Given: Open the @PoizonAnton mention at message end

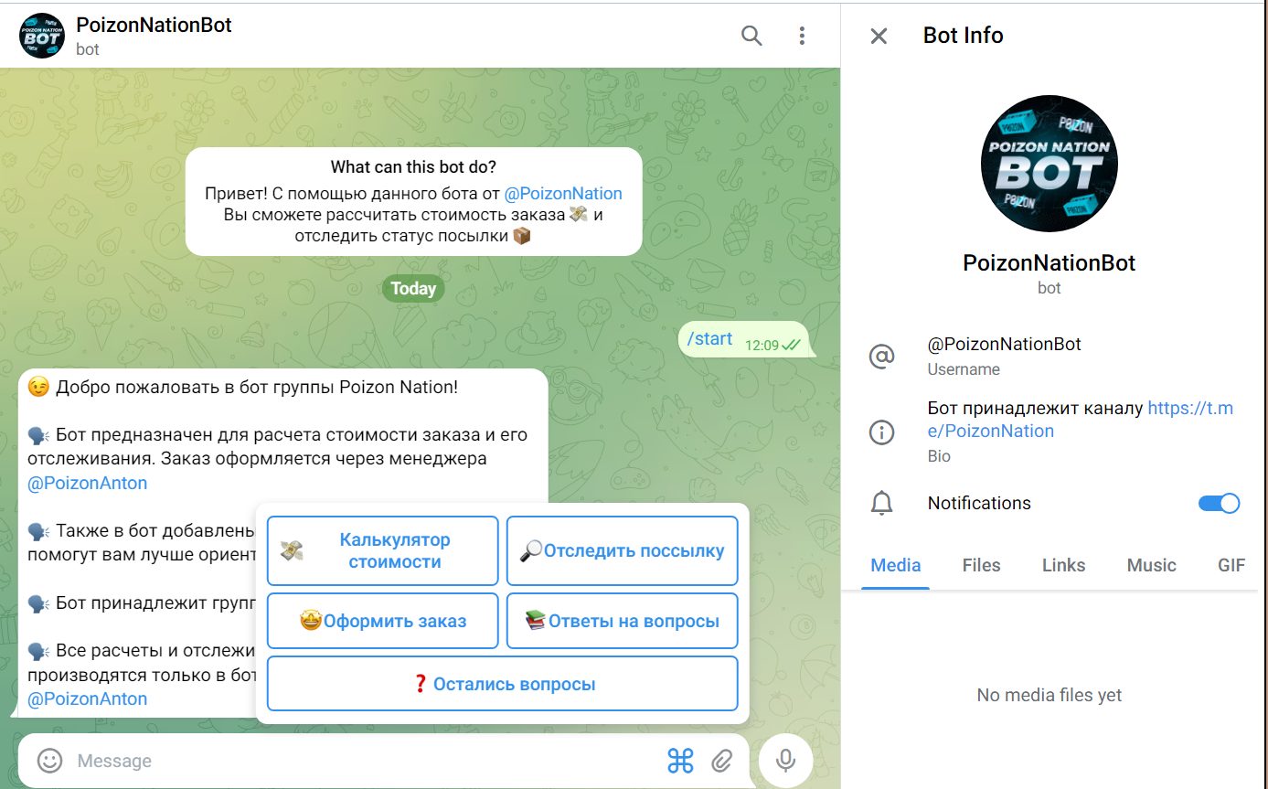Looking at the screenshot, I should (88, 699).
